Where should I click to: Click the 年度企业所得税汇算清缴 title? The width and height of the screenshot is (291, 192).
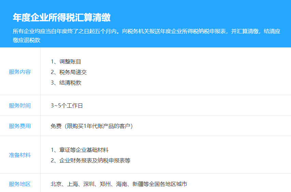[x=61, y=17]
